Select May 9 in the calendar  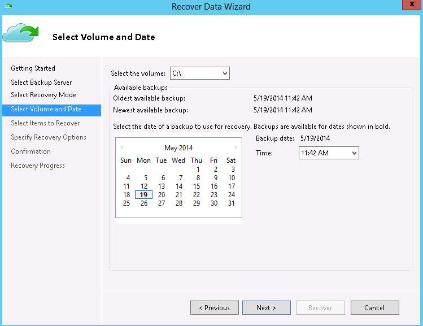[x=216, y=178]
